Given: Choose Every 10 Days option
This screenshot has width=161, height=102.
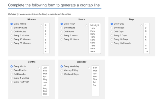Looking at the screenshot, I should coord(112,39).
